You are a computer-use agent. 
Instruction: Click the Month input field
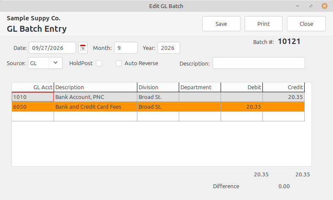[126, 48]
